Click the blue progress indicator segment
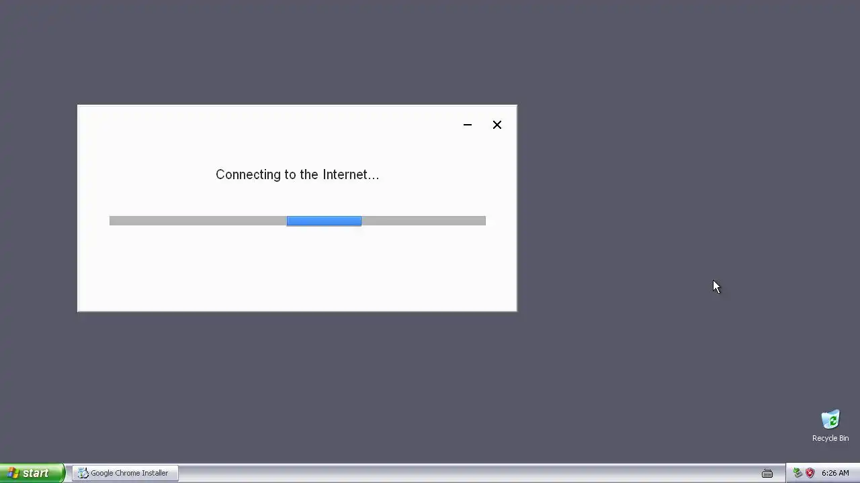860x483 pixels. tap(324, 221)
